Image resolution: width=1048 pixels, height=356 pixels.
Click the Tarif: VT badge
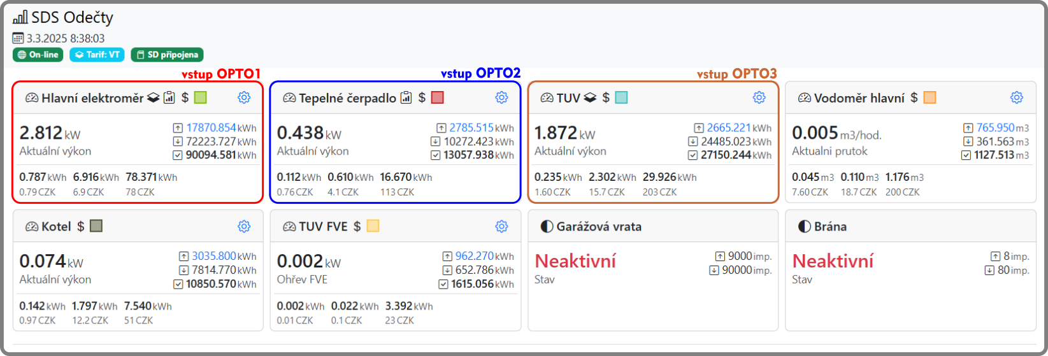(x=97, y=55)
